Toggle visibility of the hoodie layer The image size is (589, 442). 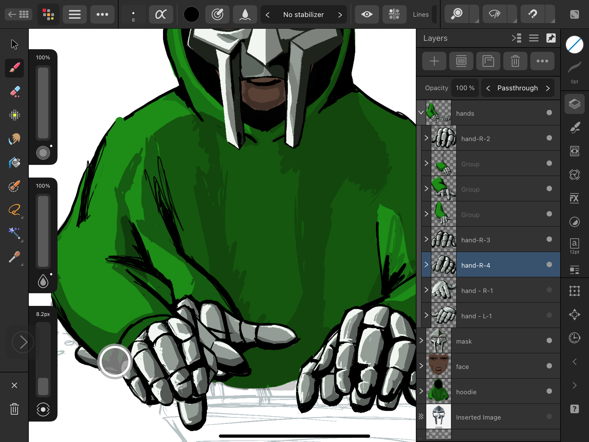(549, 391)
